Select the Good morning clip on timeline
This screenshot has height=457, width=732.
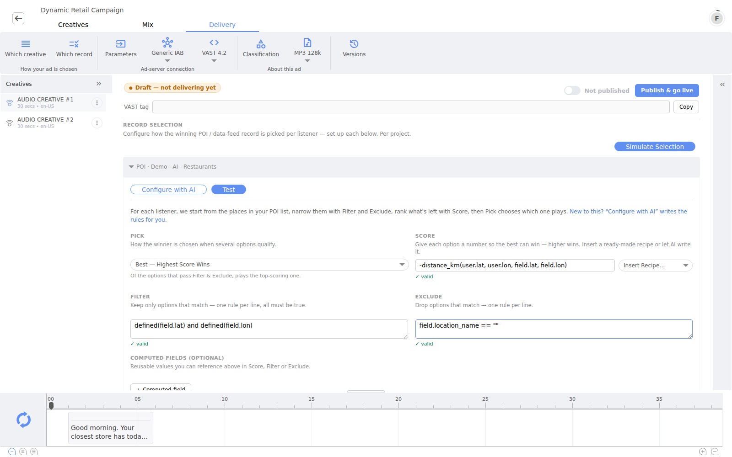111,428
